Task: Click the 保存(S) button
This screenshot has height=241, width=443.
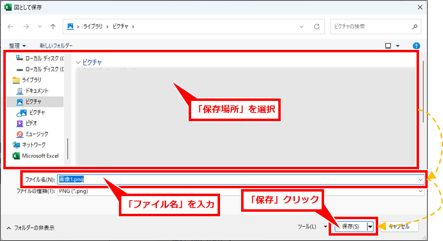Action: [x=351, y=226]
